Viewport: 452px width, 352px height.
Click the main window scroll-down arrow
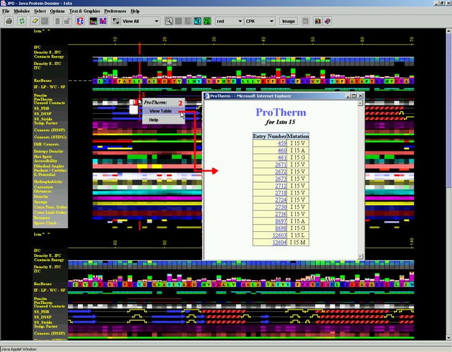449,338
